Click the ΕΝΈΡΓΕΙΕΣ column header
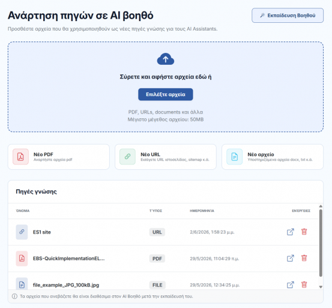Screen dimensions: 332x308 [x=301, y=211]
